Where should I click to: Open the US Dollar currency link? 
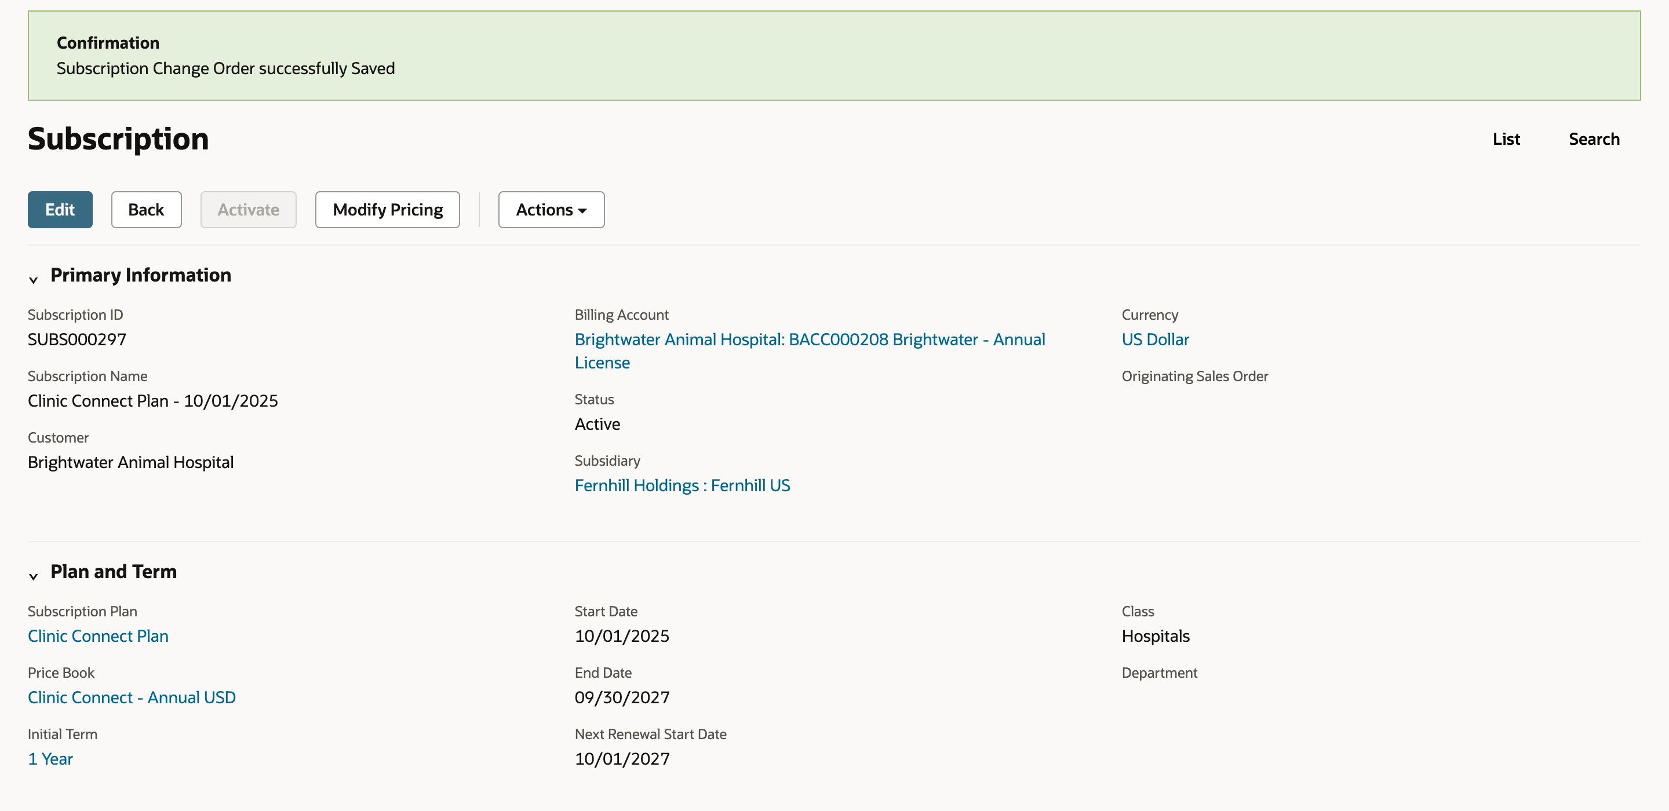pyautogui.click(x=1155, y=339)
